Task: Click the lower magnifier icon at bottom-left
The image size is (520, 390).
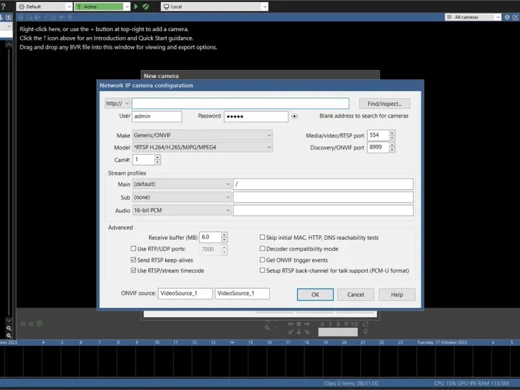Action: pos(8,337)
